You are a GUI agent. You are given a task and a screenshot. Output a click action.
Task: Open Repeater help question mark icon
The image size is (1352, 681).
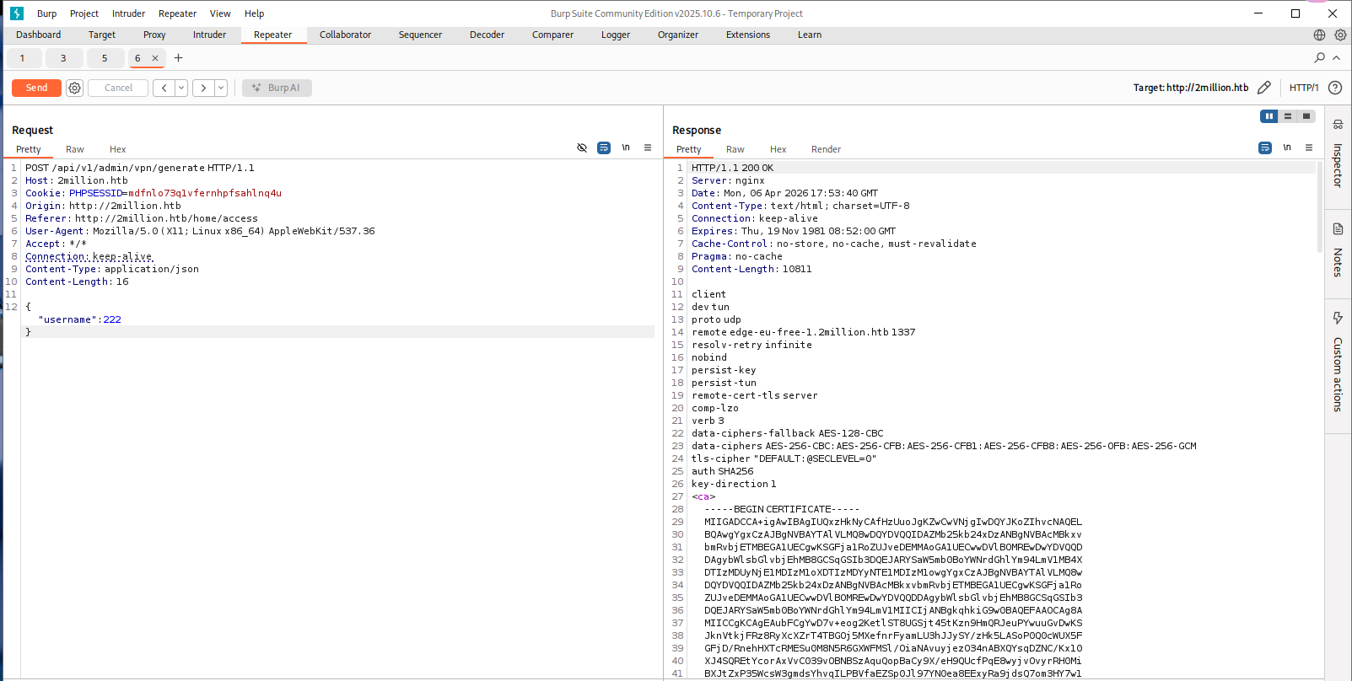click(x=1335, y=88)
